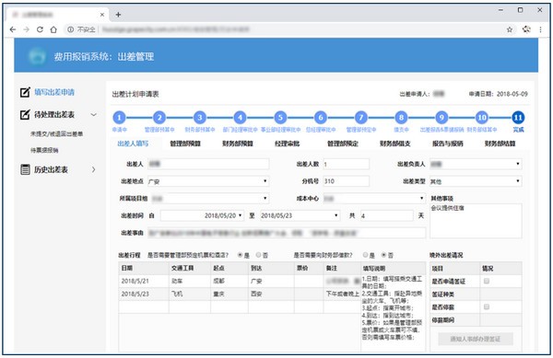Open browser three-dot menu
Screen dimensions: 553x358
pyautogui.click(x=540, y=29)
